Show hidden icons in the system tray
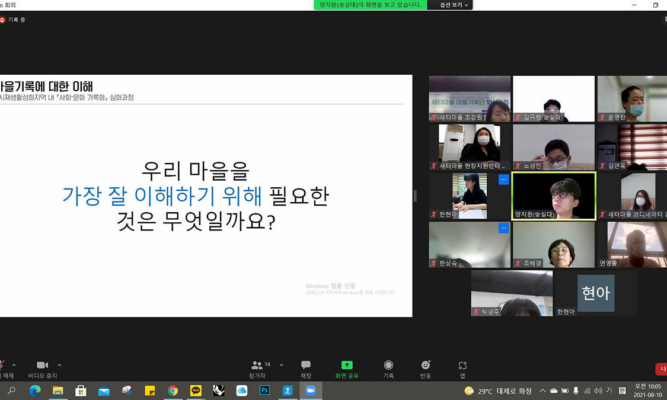Screen dimensions: 667x400 point(542,391)
